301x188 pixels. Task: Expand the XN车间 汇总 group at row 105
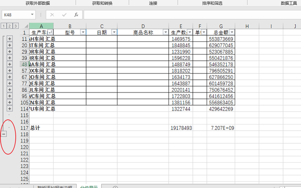pos(9,102)
